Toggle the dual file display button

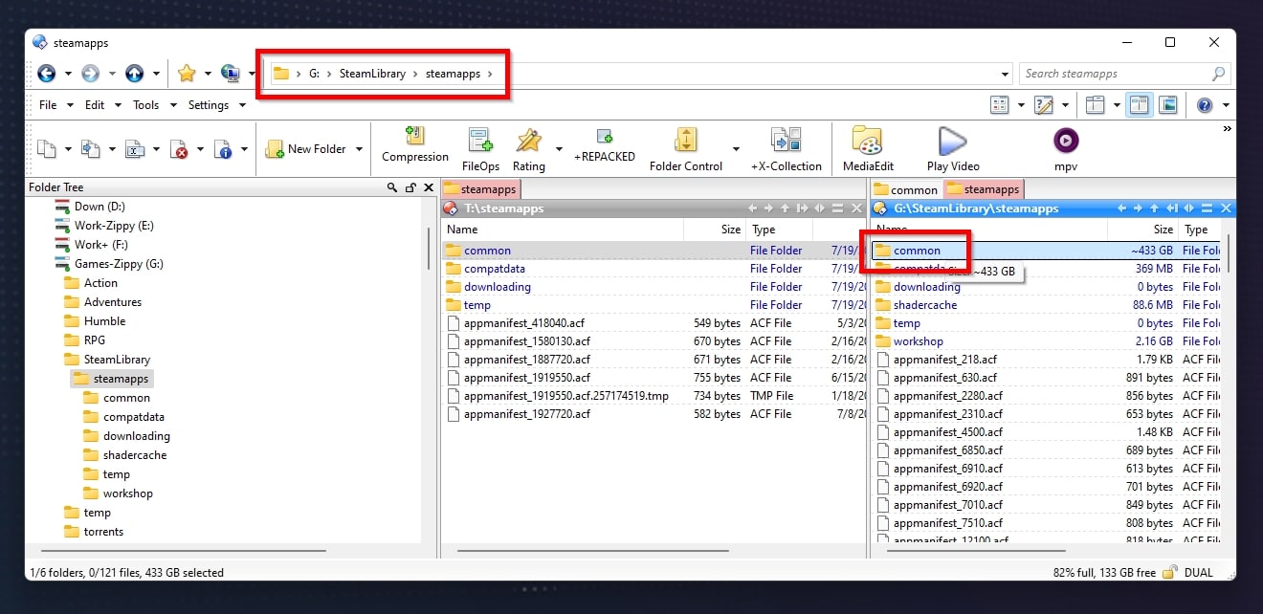pos(1139,104)
